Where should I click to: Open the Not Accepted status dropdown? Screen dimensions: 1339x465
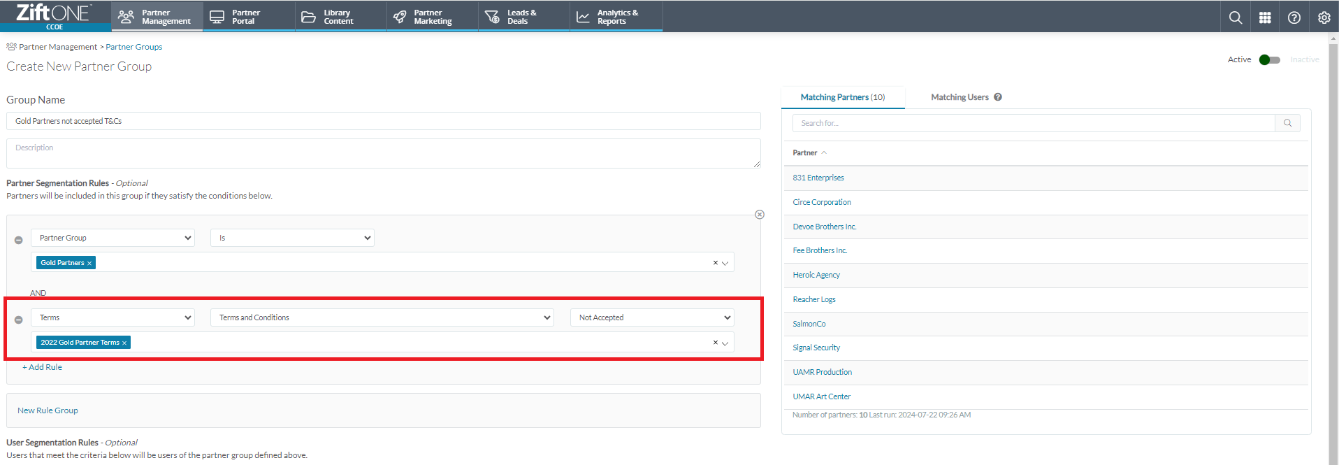coord(652,317)
